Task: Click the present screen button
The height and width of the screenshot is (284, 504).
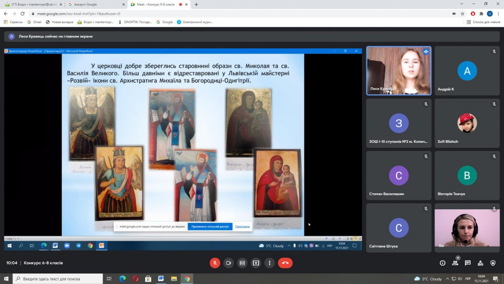Action: point(256,263)
